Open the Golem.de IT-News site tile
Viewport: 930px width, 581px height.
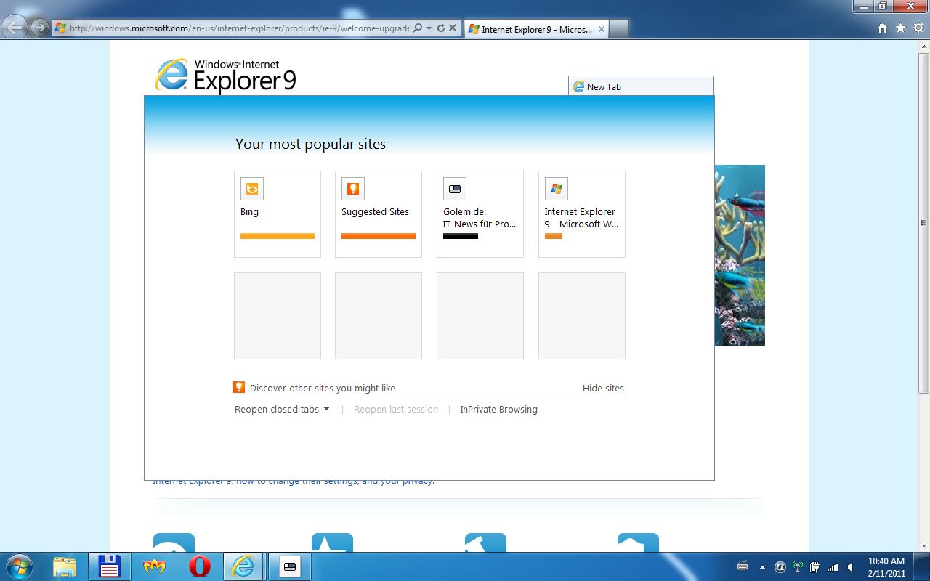480,214
